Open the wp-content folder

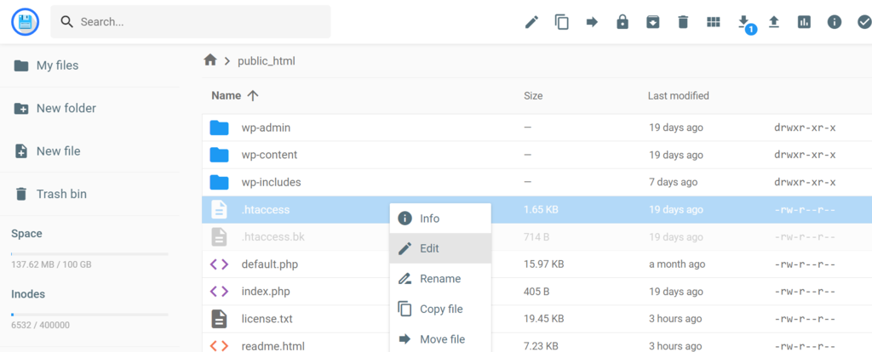[x=269, y=155]
